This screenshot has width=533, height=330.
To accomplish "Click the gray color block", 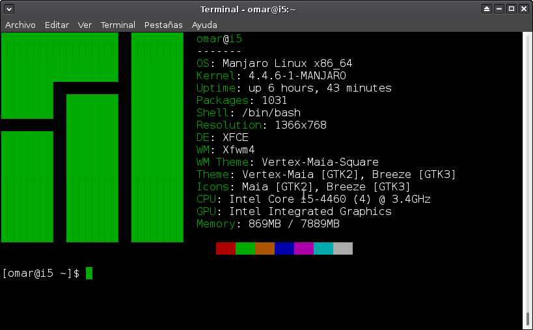I will 343,248.
